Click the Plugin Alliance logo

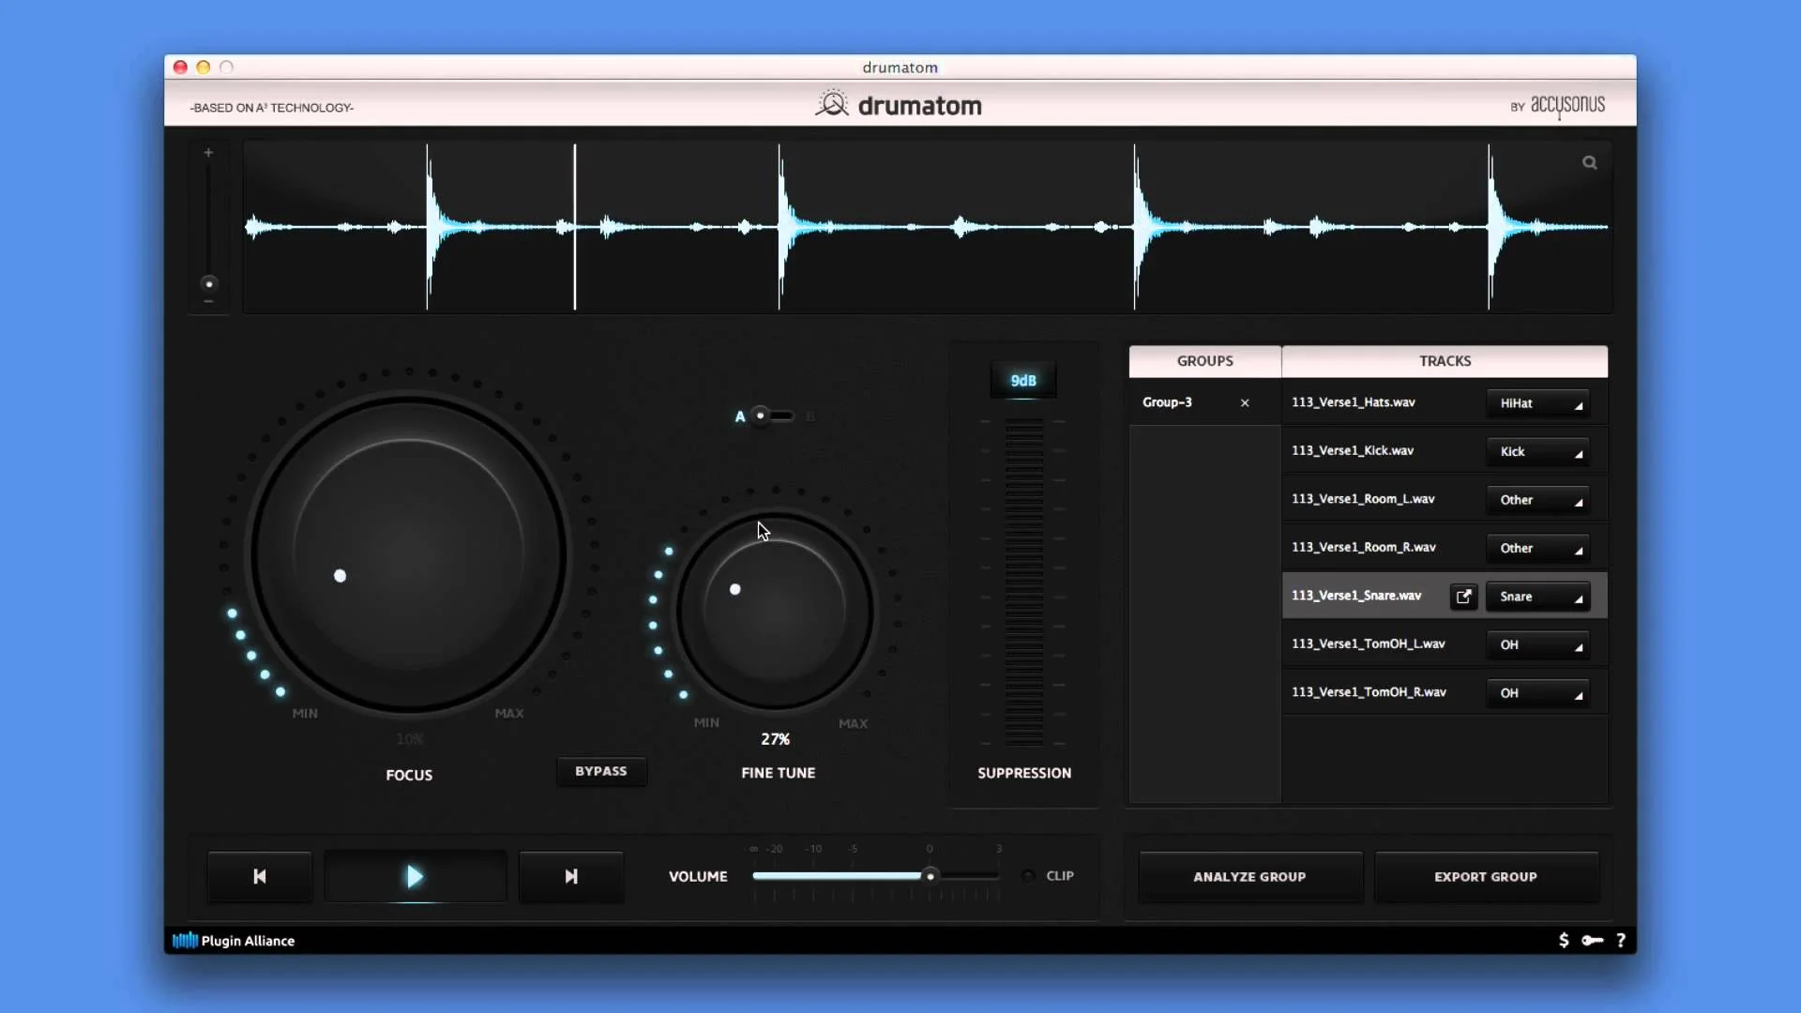pyautogui.click(x=234, y=940)
